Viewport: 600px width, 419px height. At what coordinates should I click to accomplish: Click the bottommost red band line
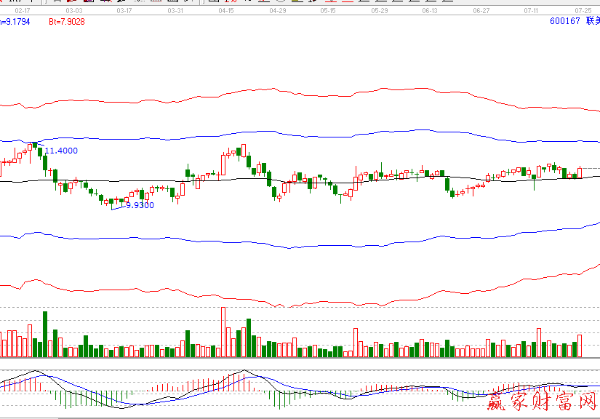pyautogui.click(x=218, y=298)
